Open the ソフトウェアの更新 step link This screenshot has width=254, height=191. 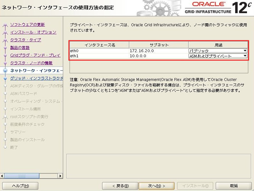27,25
